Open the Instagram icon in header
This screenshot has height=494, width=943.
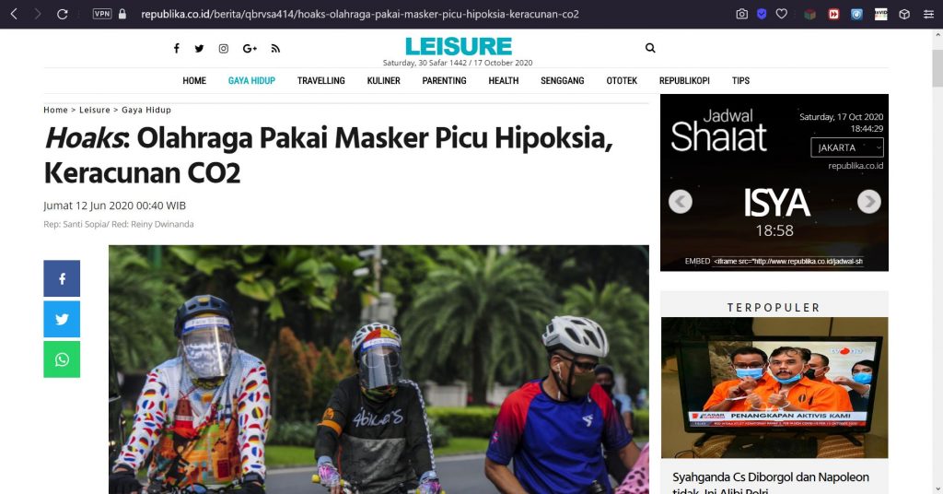[223, 49]
